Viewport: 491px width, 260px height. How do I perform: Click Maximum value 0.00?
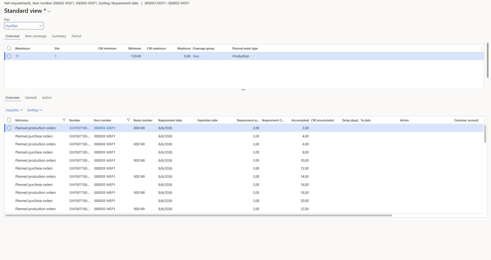(187, 56)
